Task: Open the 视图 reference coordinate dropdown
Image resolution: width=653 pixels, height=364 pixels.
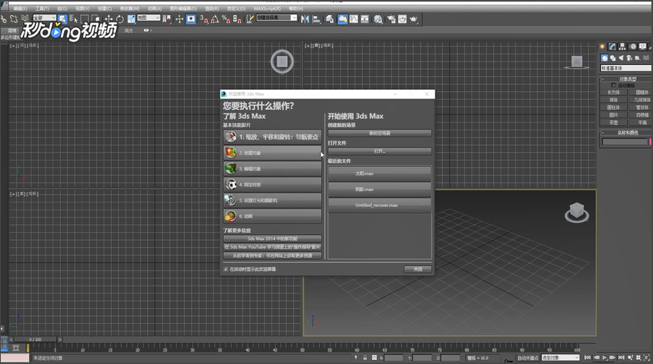Action: coord(149,18)
